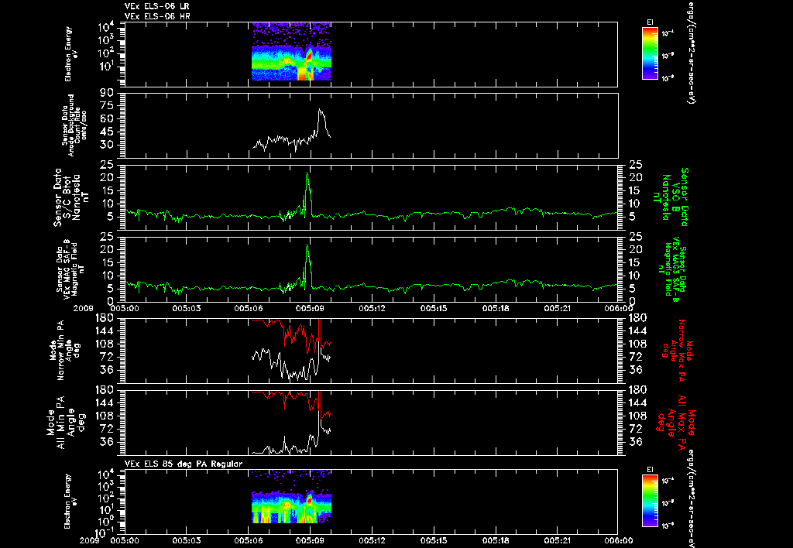Click the VEx MAG SAF-B magnetic field peak
The height and width of the screenshot is (548, 793).
click(x=307, y=245)
